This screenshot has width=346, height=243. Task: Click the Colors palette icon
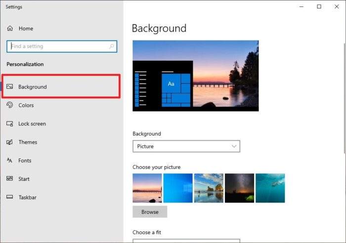click(10, 105)
